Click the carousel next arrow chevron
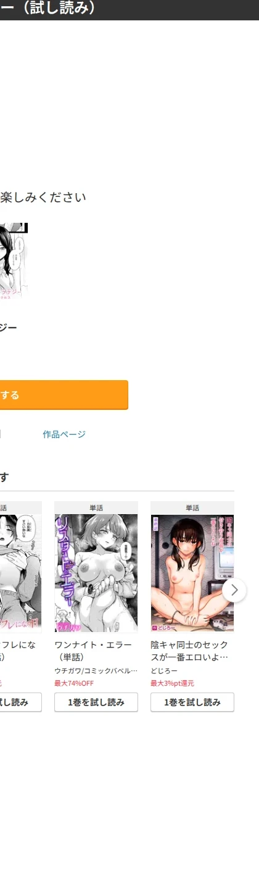The height and width of the screenshot is (882, 259). [x=234, y=590]
